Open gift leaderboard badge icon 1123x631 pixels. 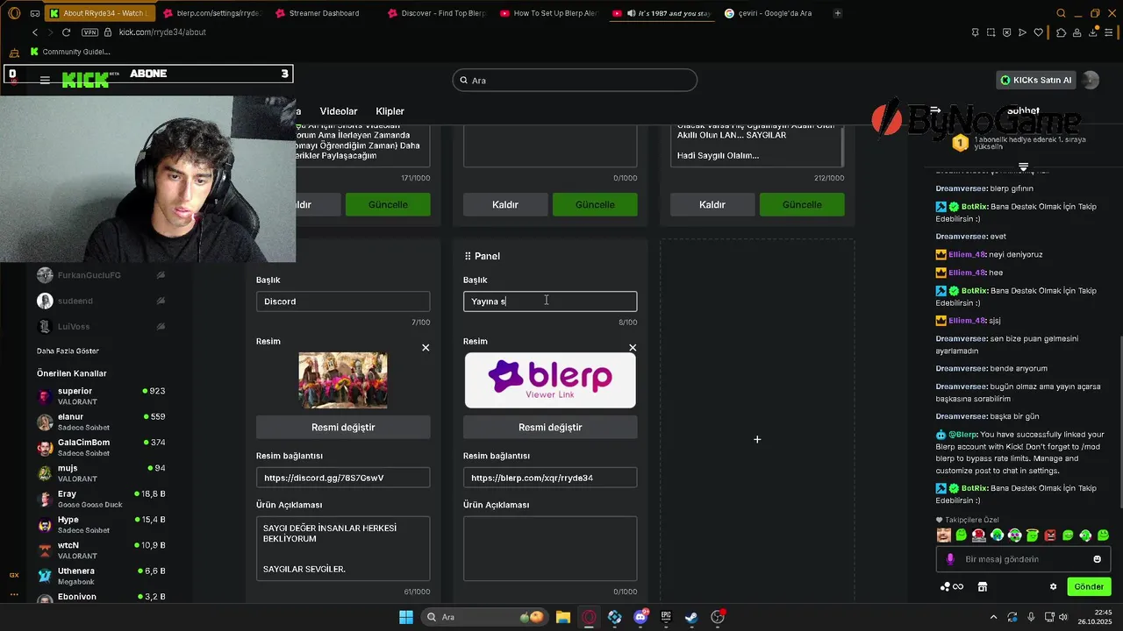click(961, 142)
